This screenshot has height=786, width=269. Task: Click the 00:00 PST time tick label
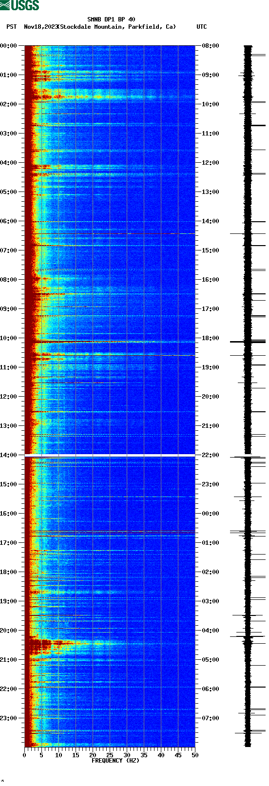(x=9, y=46)
